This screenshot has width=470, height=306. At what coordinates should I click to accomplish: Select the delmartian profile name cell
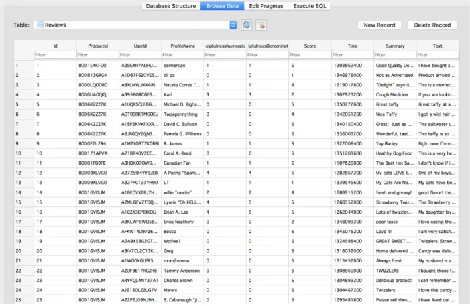182,65
